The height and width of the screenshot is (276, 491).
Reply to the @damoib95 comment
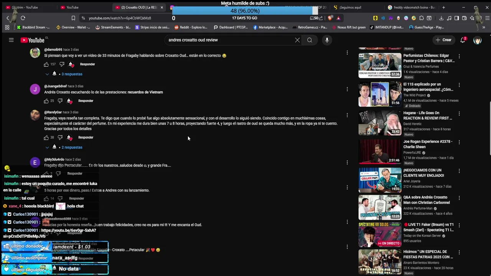[87, 64]
